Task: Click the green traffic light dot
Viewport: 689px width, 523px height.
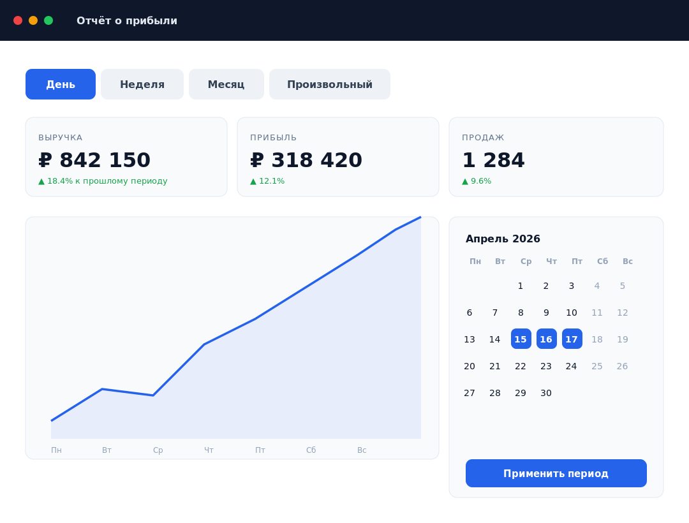Action: [x=48, y=20]
